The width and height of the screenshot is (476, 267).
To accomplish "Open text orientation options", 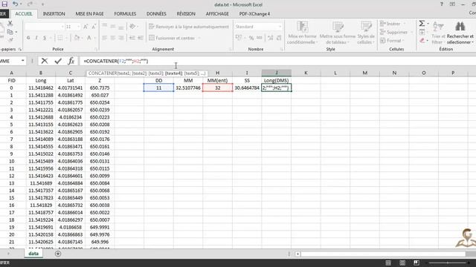I will [x=132, y=27].
